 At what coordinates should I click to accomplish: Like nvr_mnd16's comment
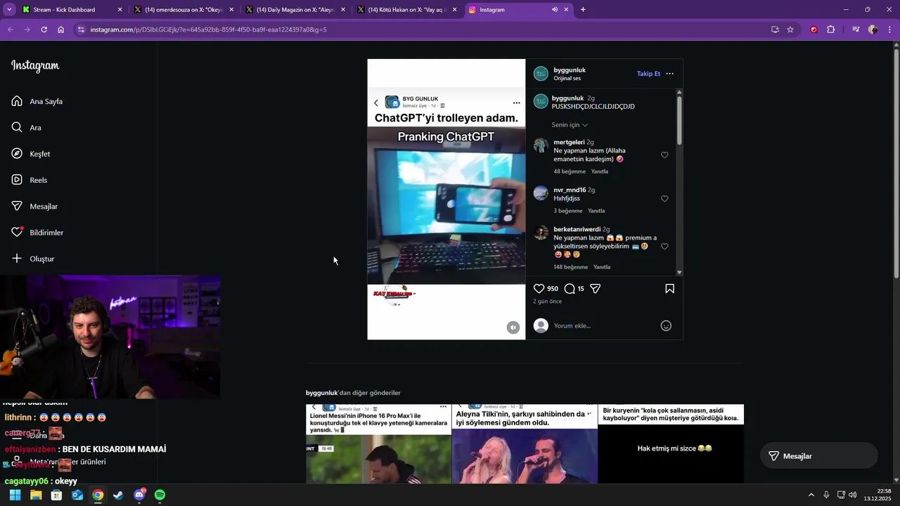(x=664, y=199)
